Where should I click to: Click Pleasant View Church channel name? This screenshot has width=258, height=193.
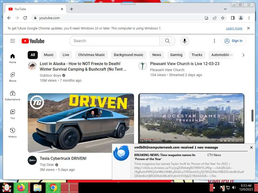tap(167, 70)
